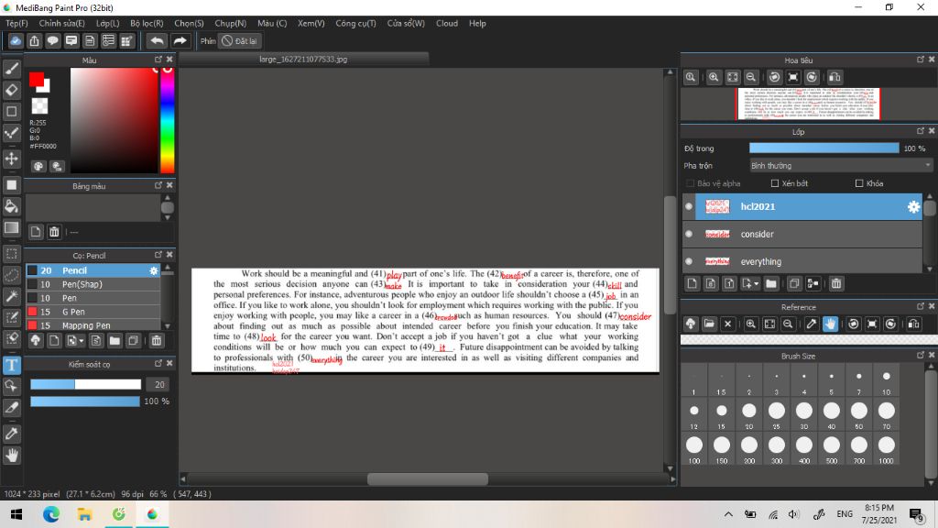The height and width of the screenshot is (528, 938).
Task: Click the Undo arrow in top toolbar
Action: coord(157,40)
